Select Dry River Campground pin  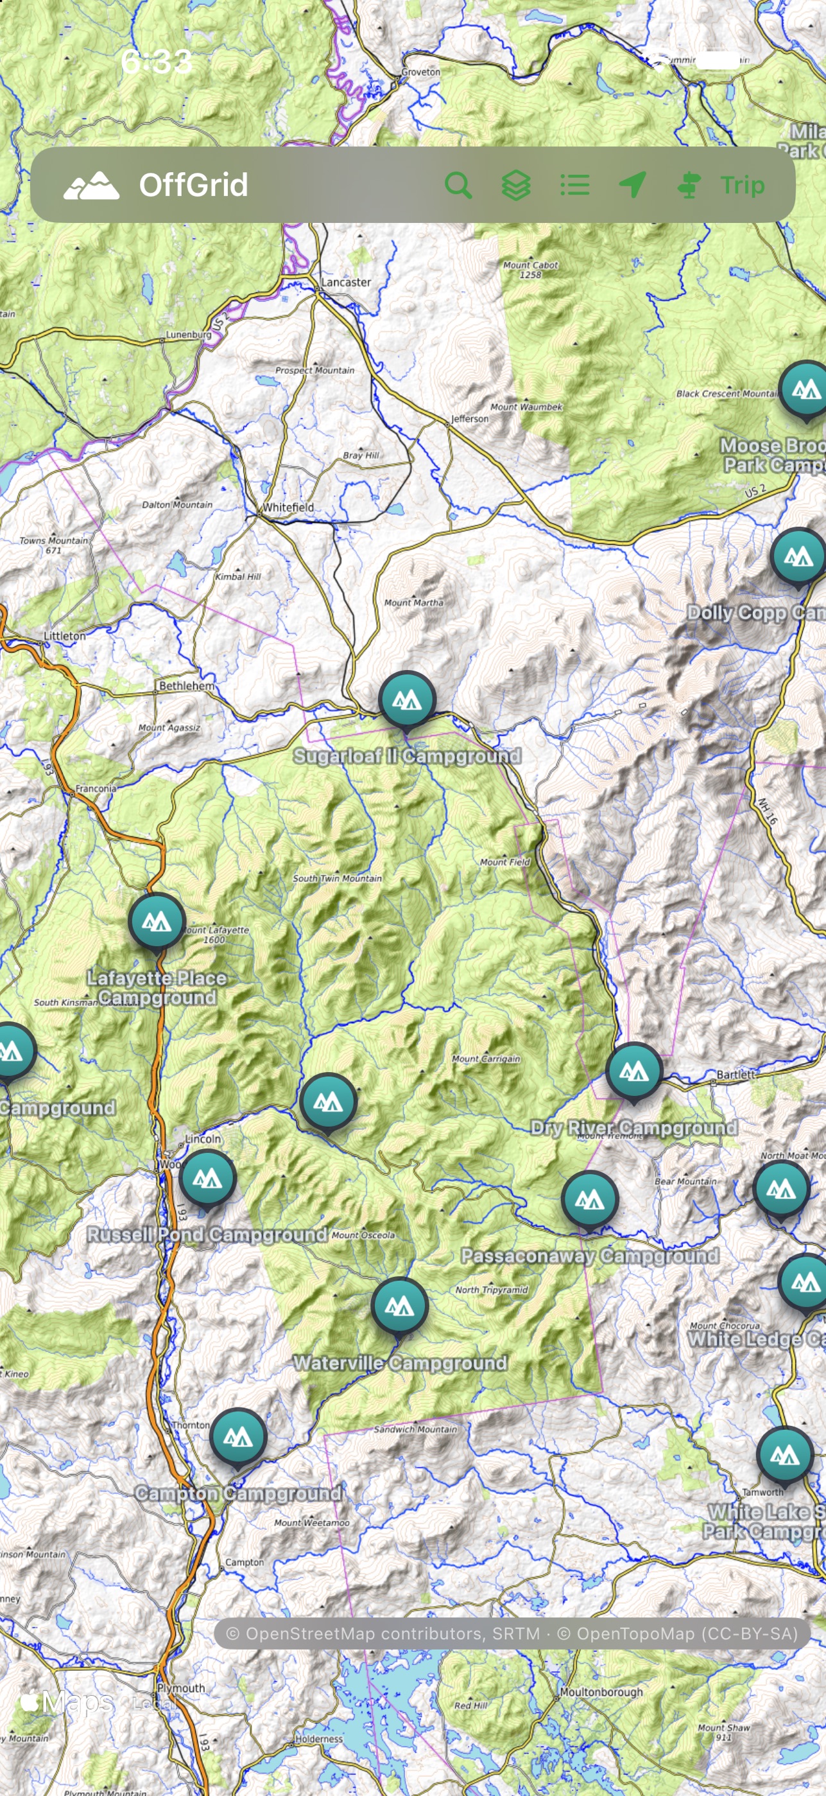coord(633,1071)
